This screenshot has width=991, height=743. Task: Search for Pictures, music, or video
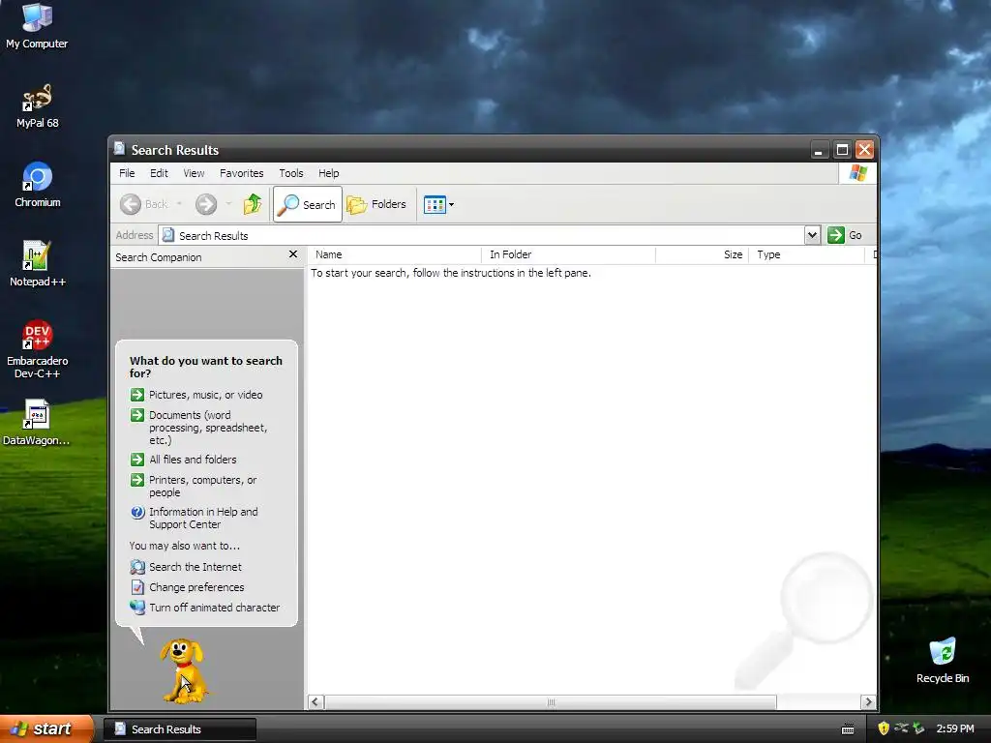(x=196, y=395)
